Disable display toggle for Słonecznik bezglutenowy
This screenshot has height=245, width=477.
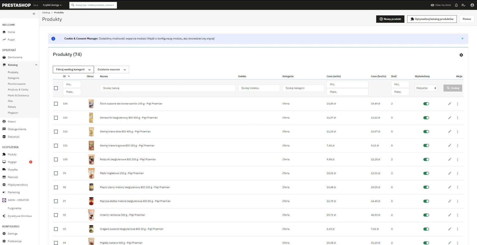tap(426, 118)
